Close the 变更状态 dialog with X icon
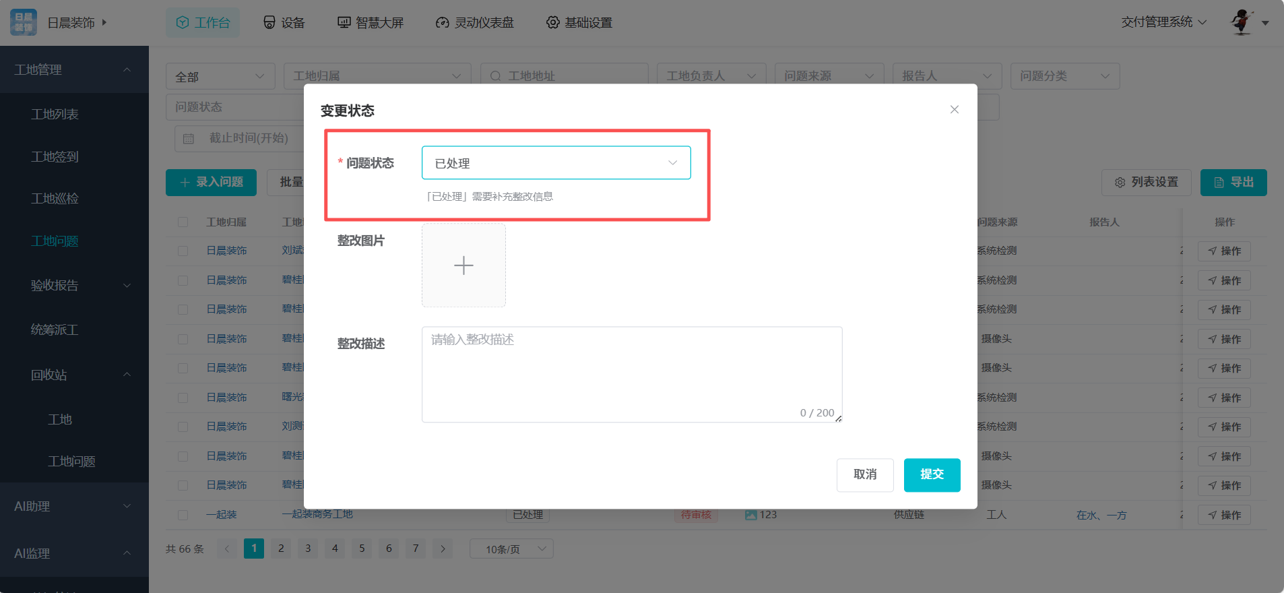The width and height of the screenshot is (1284, 593). (x=954, y=110)
